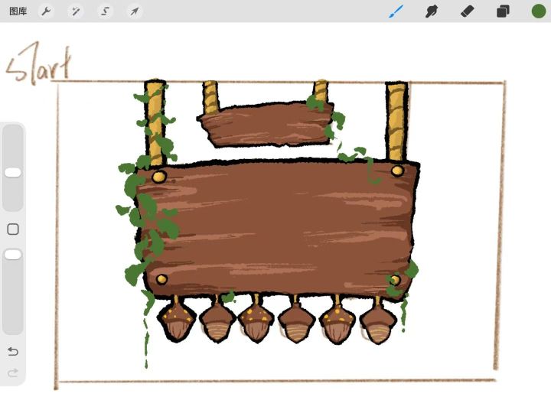
Task: Select the Selection S-shaped tool
Action: pos(105,11)
